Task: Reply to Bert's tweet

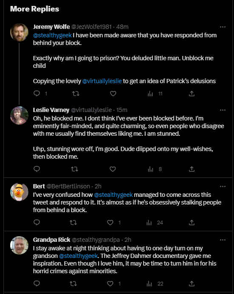Action: tap(37, 222)
